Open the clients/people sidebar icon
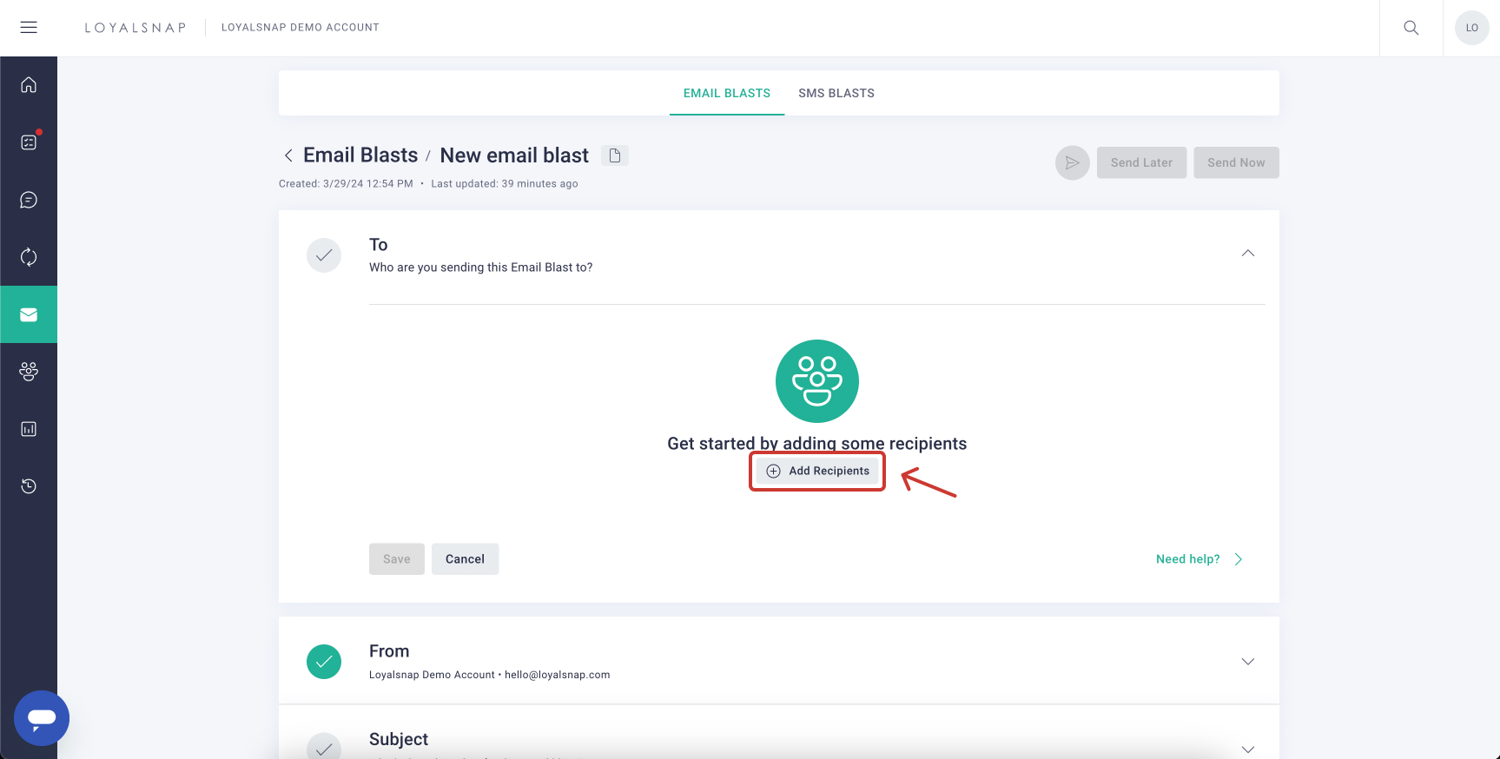 pyautogui.click(x=29, y=372)
